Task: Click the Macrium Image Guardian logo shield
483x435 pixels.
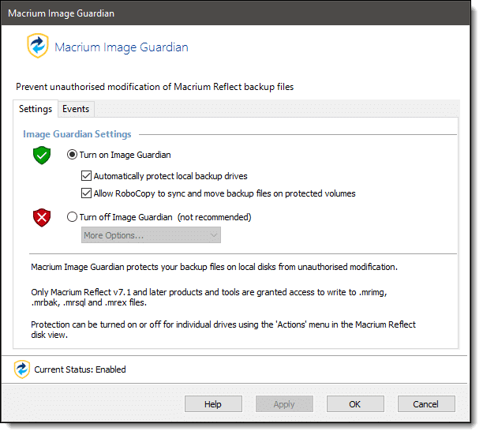Action: (x=38, y=46)
